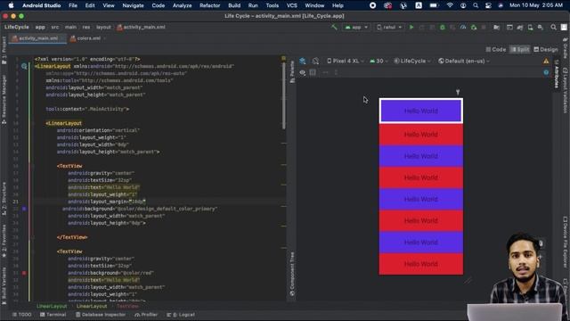Open the Analyze menu

click(x=182, y=5)
